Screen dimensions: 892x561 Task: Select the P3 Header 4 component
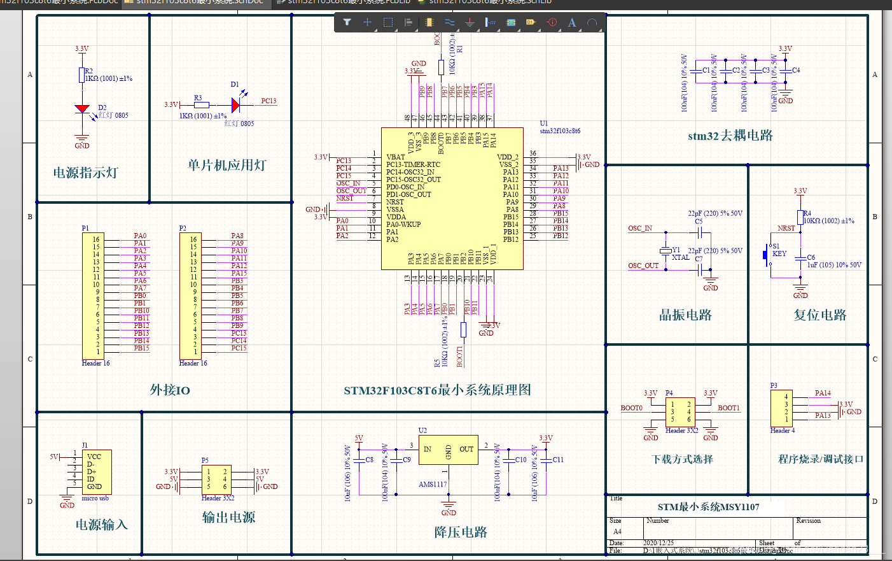point(782,408)
